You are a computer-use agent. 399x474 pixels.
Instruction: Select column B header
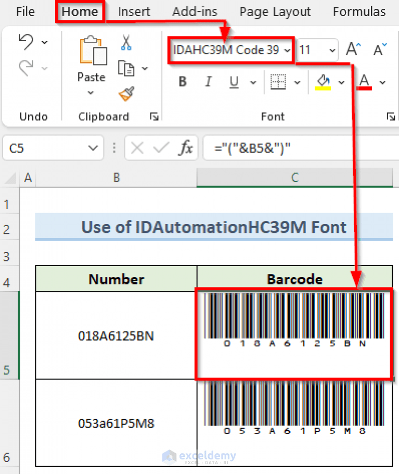click(117, 178)
